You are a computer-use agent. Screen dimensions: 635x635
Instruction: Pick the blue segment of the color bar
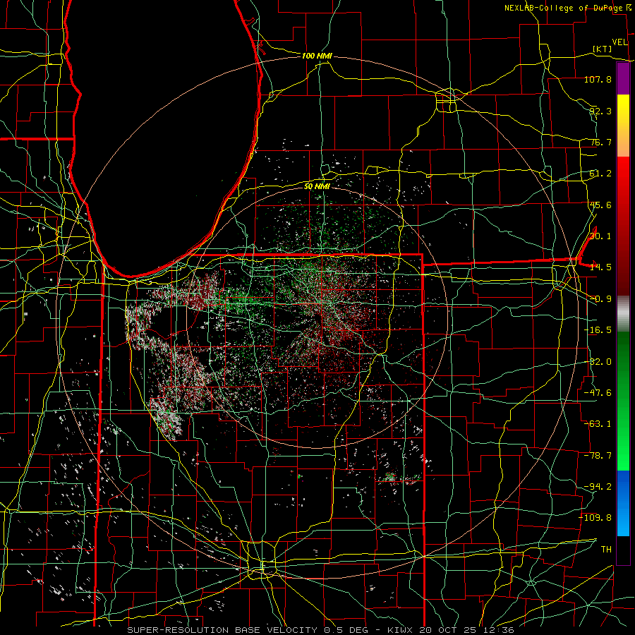click(x=623, y=503)
